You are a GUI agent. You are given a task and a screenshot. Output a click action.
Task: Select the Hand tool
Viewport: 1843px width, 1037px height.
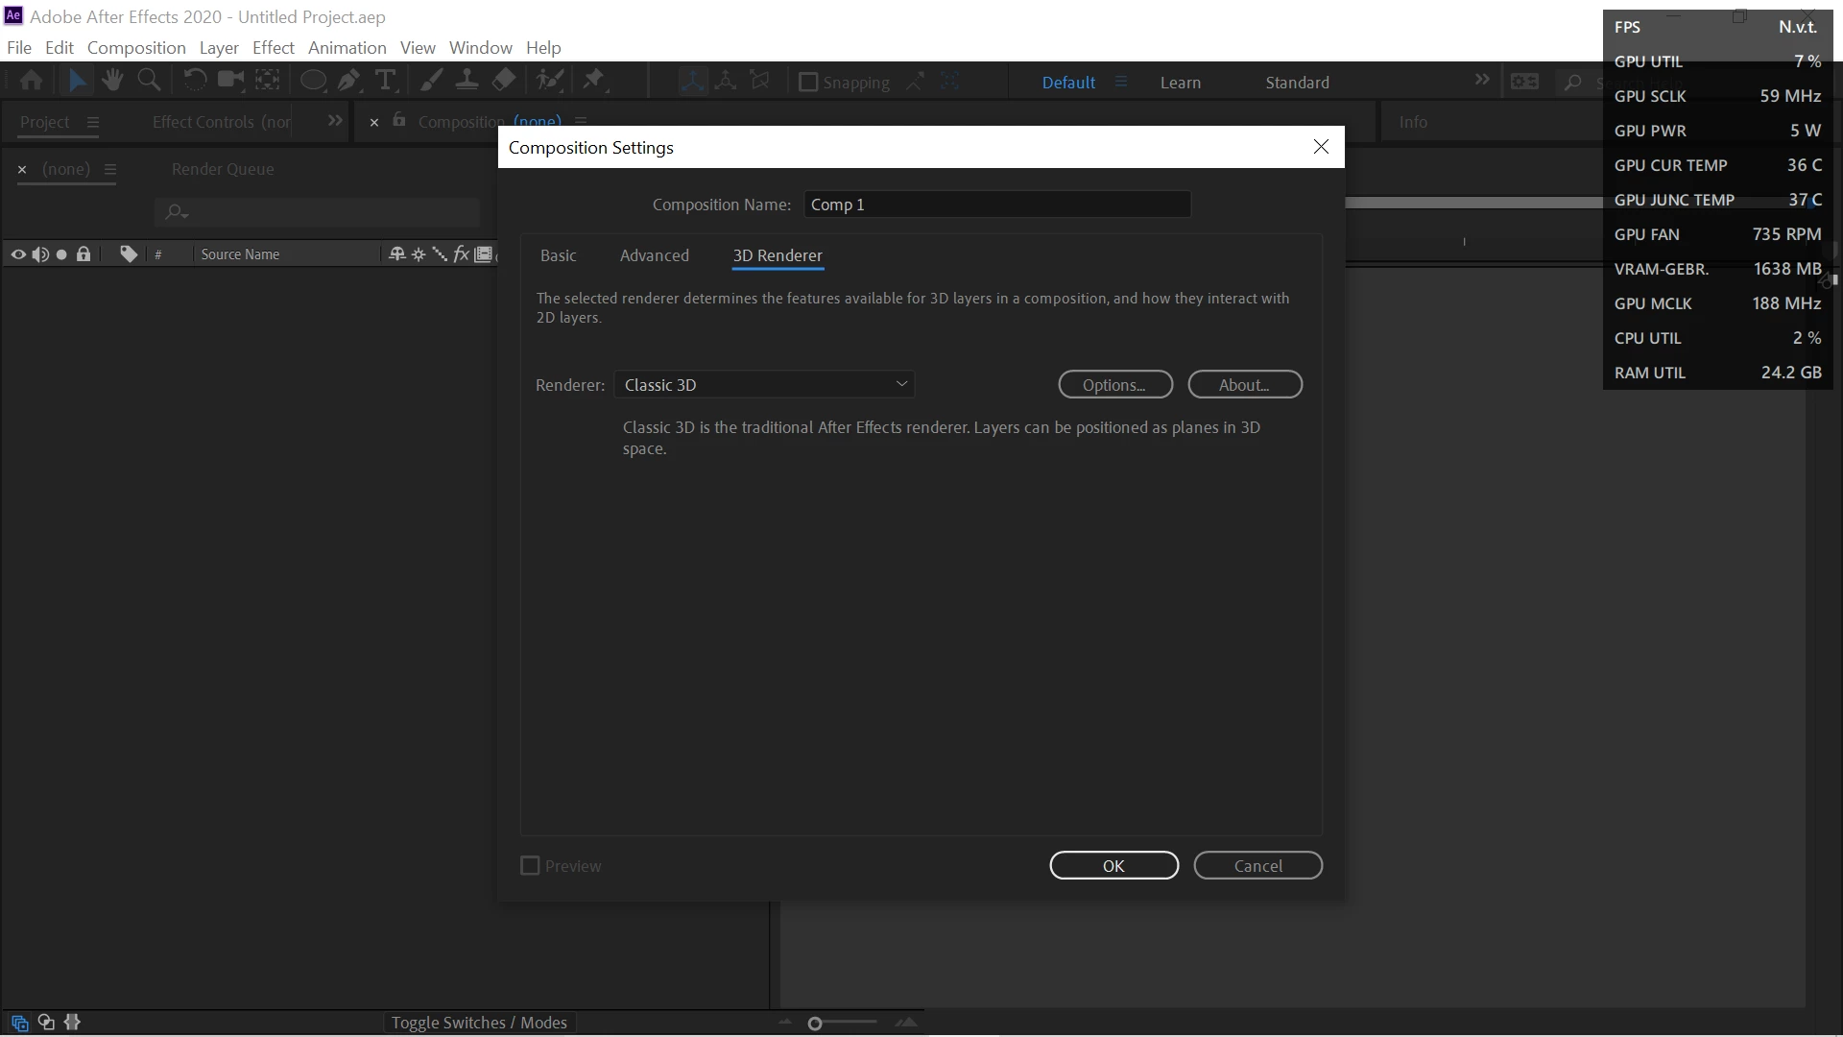tap(112, 81)
